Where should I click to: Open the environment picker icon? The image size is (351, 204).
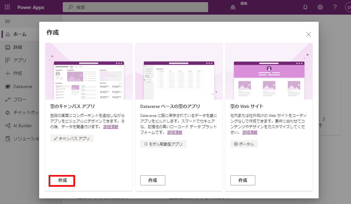tap(233, 7)
